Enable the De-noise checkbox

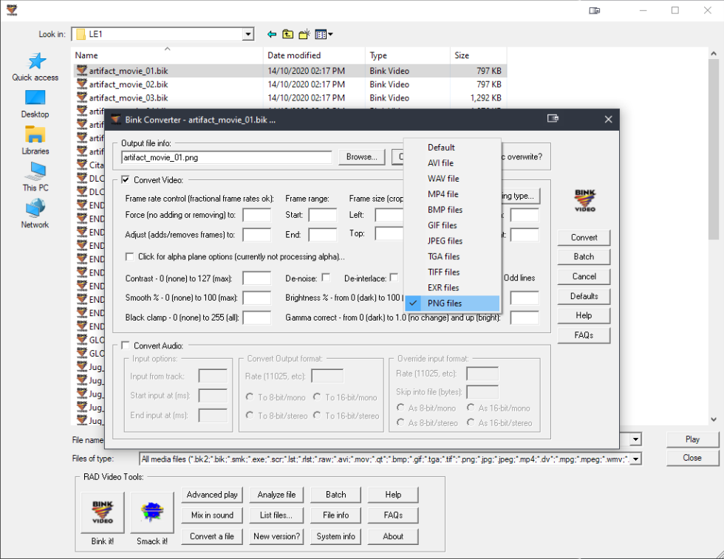pyautogui.click(x=326, y=278)
